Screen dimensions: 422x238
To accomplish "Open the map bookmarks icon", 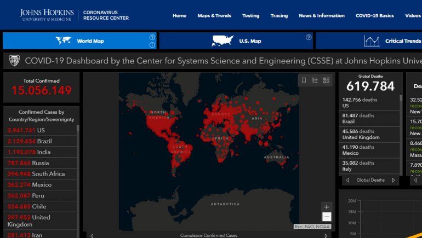I will tap(304, 80).
